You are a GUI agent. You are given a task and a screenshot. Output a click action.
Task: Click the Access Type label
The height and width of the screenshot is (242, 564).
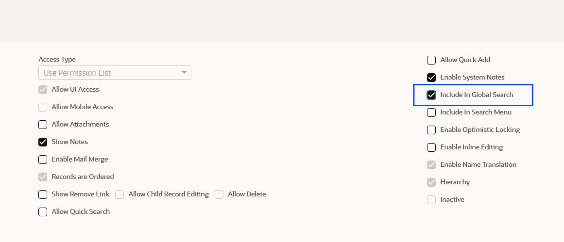tap(57, 59)
